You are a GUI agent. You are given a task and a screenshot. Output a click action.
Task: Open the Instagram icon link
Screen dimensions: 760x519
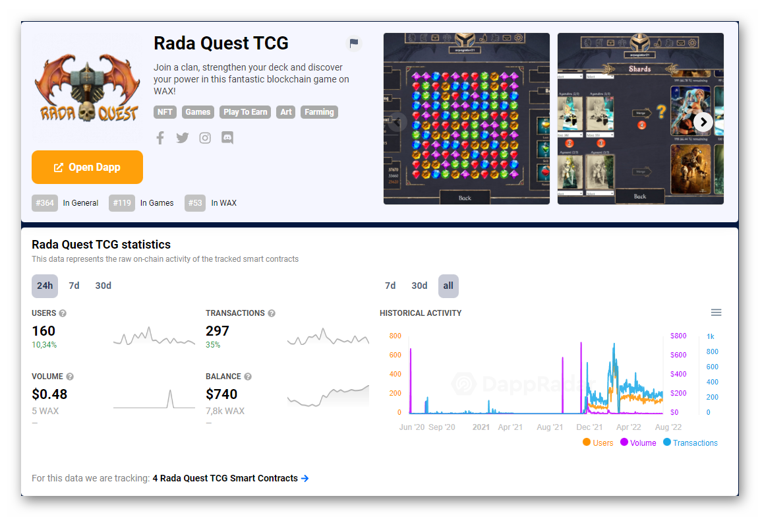click(205, 138)
